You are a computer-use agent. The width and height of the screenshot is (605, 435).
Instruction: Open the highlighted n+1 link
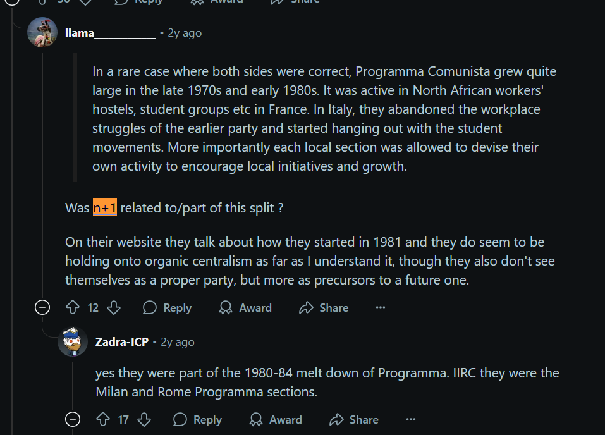105,207
